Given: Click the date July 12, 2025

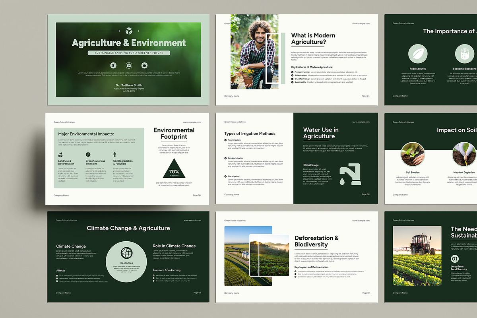Looking at the screenshot, I should pos(129,91).
